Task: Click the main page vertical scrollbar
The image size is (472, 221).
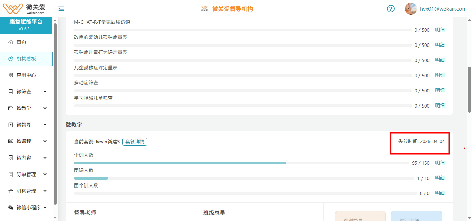Action: tap(469, 90)
